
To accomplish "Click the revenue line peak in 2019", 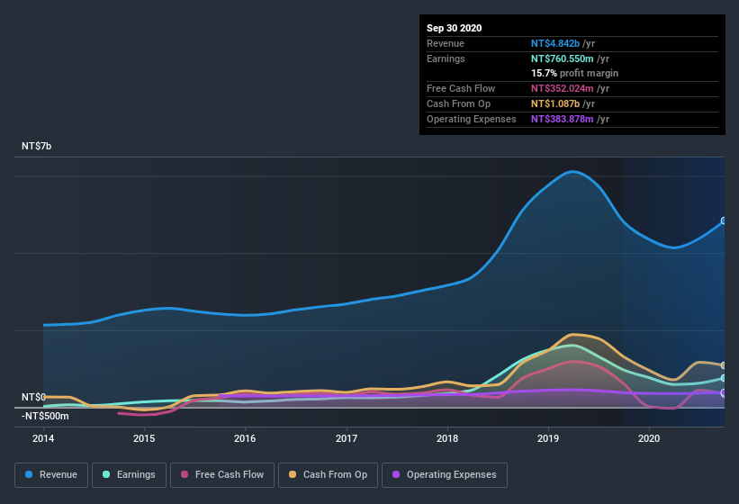I will [x=572, y=172].
